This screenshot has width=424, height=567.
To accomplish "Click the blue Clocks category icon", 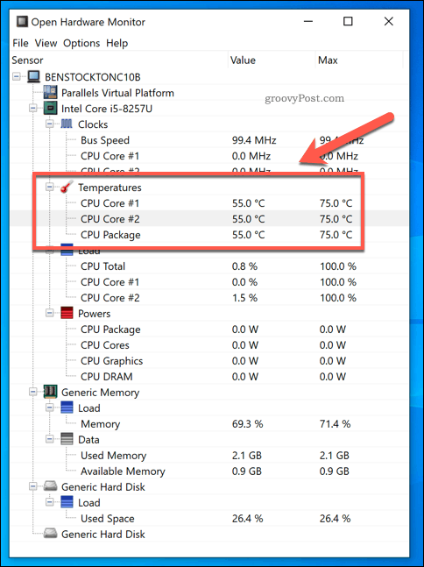I will [67, 124].
